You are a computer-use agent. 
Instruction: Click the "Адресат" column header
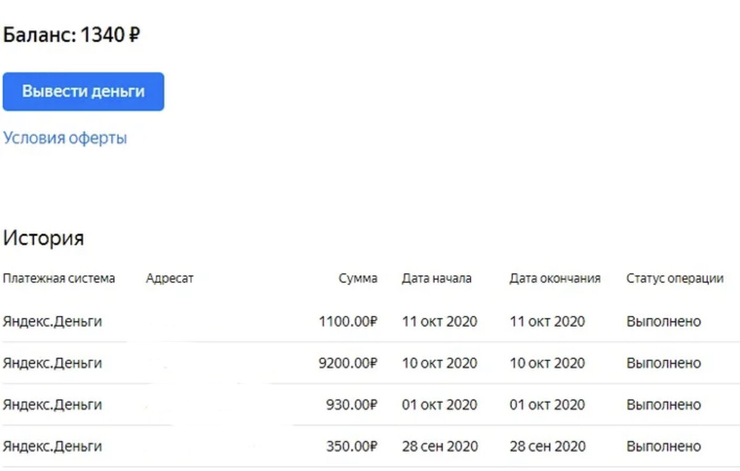[170, 278]
